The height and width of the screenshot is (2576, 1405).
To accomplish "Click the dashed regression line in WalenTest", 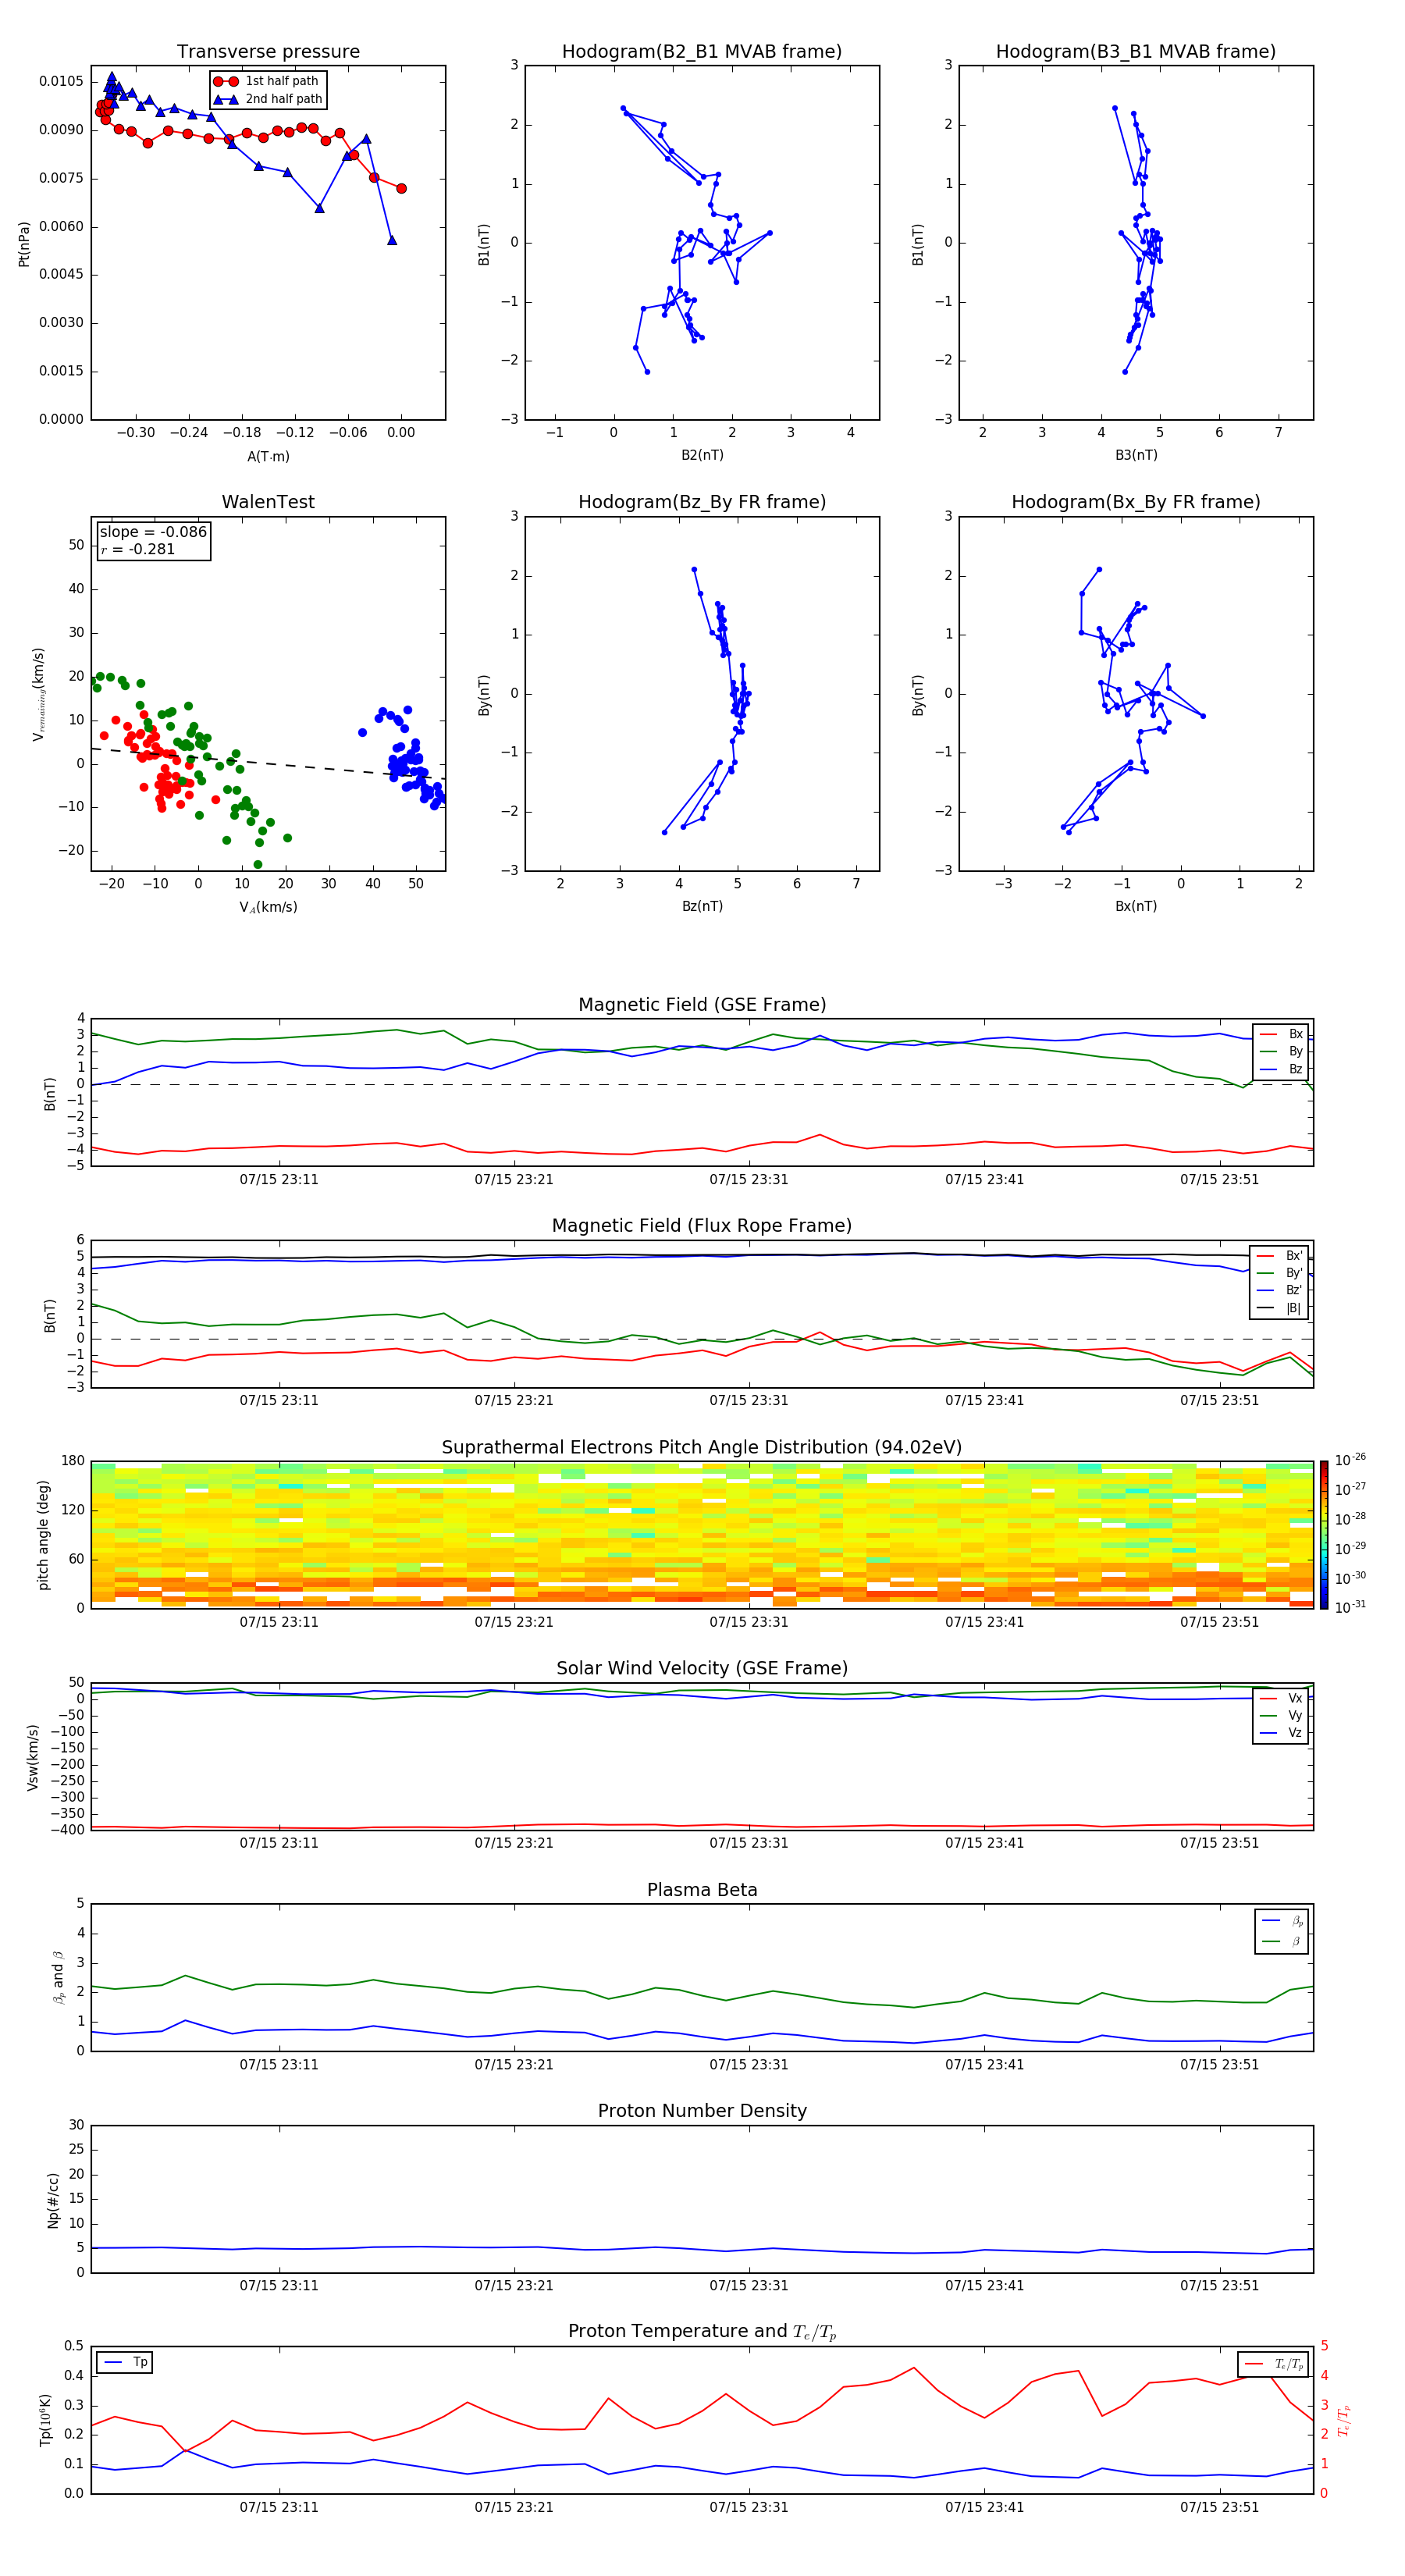I will coord(268,763).
